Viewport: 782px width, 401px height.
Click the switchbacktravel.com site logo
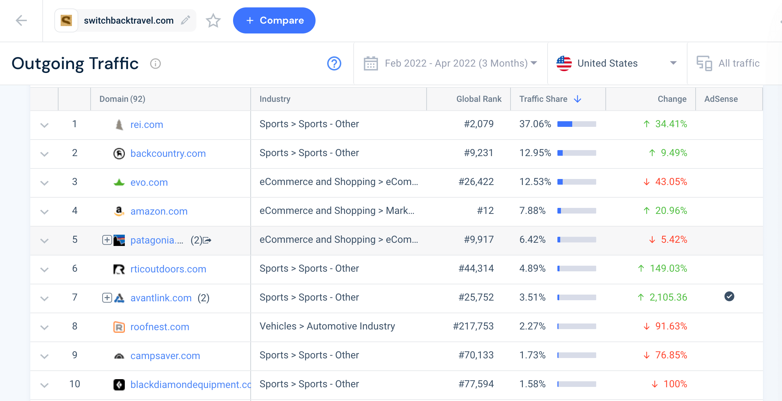click(66, 20)
